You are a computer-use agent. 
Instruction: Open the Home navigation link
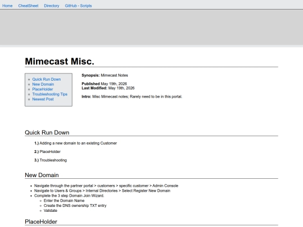7,6
